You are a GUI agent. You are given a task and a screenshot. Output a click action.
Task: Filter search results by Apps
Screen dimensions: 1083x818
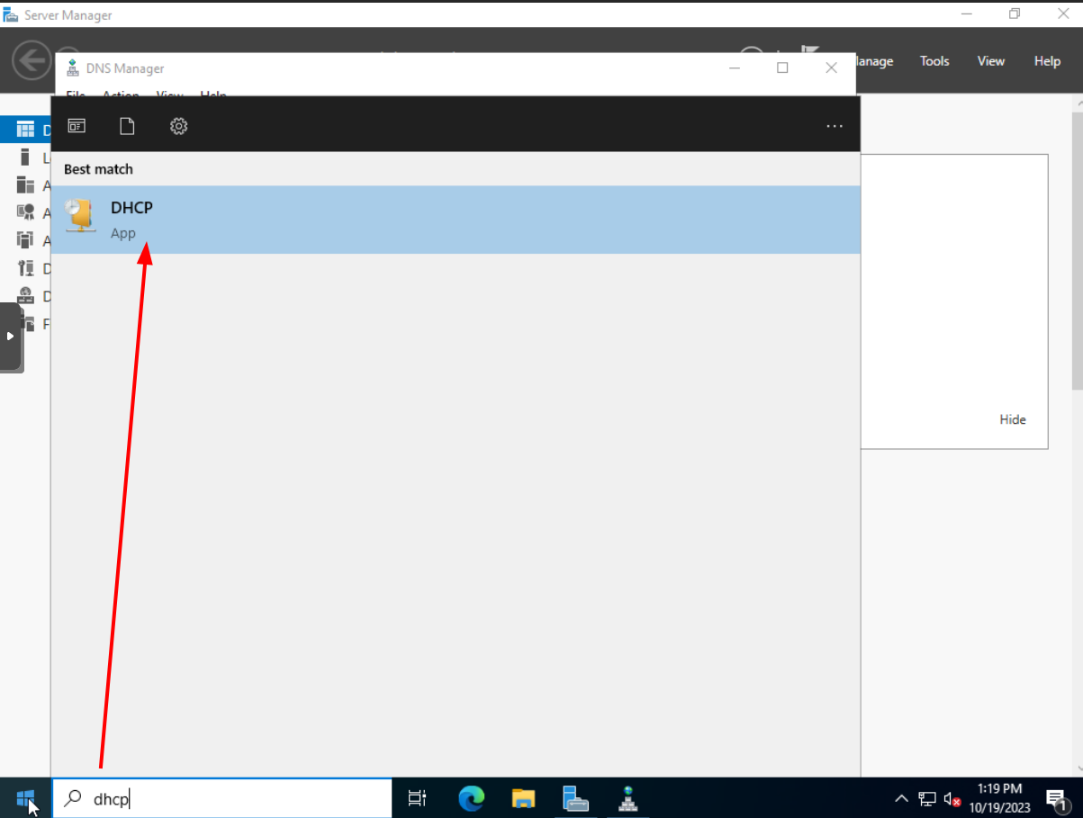click(x=77, y=126)
